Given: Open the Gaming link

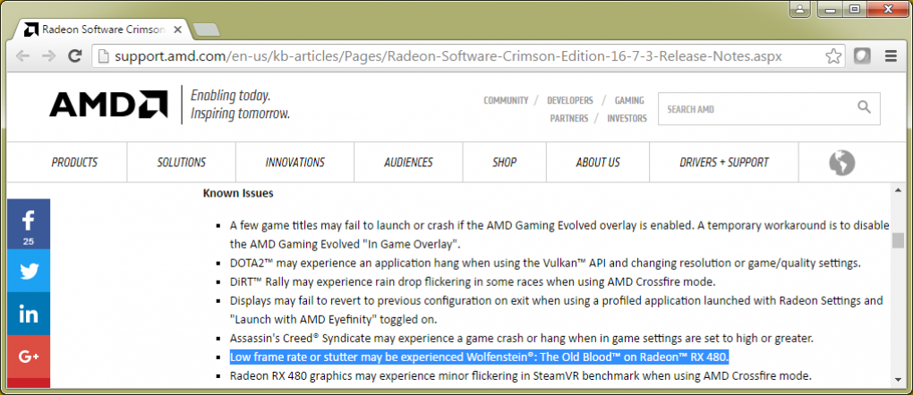Looking at the screenshot, I should point(629,101).
